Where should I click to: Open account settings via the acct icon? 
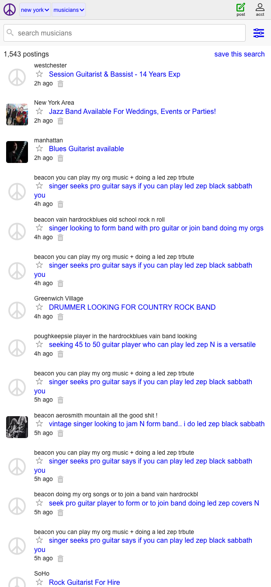click(x=260, y=8)
